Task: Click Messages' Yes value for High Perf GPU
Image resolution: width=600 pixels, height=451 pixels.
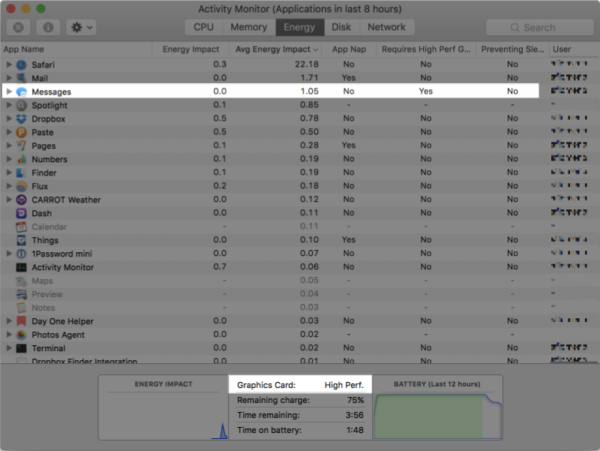Action: (425, 91)
